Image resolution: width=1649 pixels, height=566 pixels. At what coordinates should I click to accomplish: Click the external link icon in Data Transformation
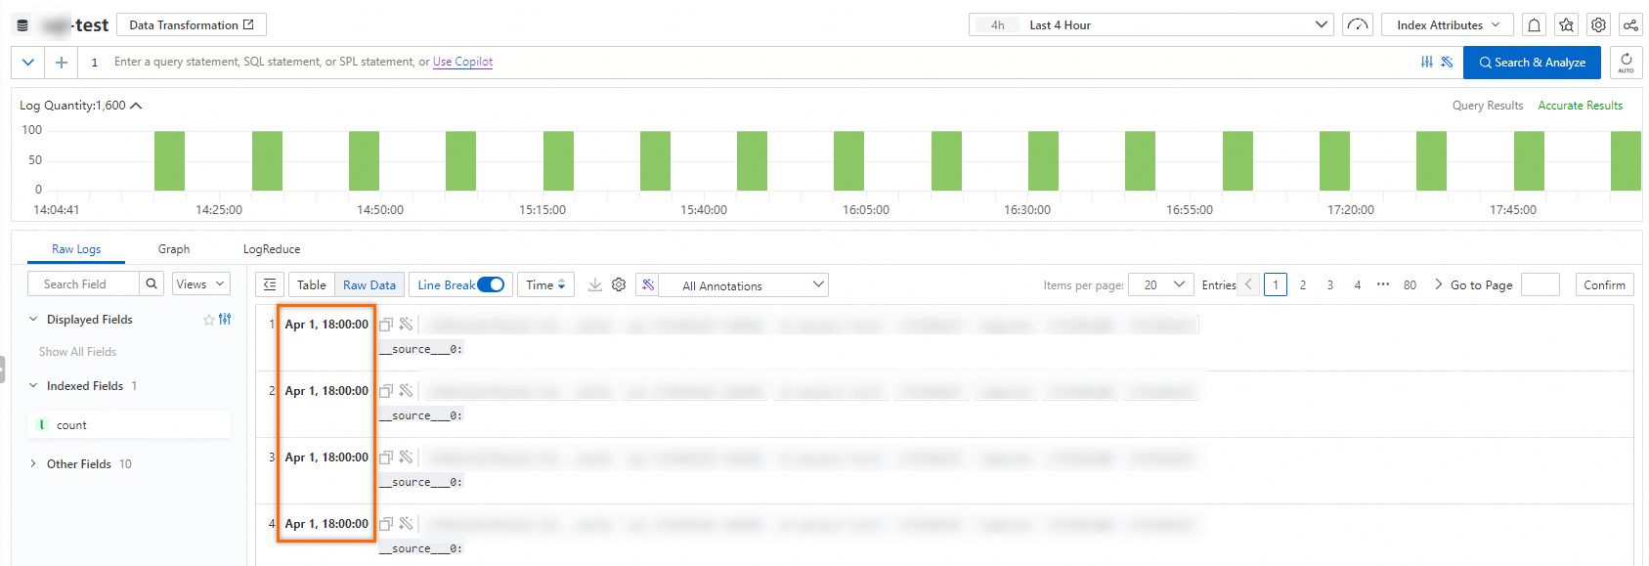point(248,24)
